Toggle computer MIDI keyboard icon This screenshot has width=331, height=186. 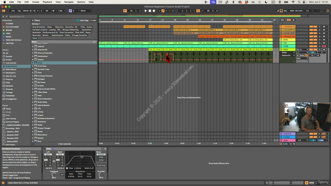coord(281,11)
